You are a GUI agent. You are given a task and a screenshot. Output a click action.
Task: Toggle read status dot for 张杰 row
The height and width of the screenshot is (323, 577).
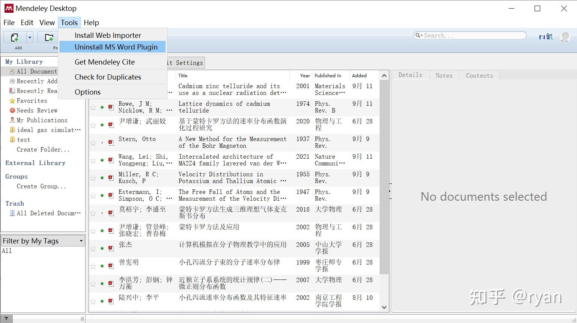(x=102, y=248)
